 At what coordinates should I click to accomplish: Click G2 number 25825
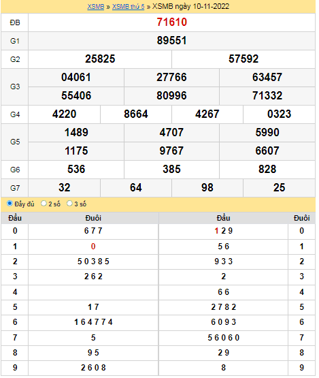coord(100,59)
